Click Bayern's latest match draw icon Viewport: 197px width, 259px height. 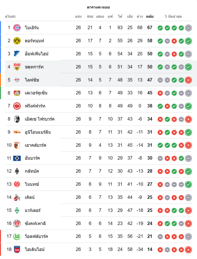point(188,28)
